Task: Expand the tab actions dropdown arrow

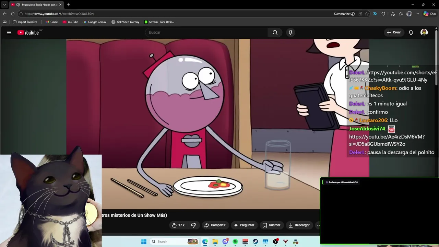Action: coord(4,4)
